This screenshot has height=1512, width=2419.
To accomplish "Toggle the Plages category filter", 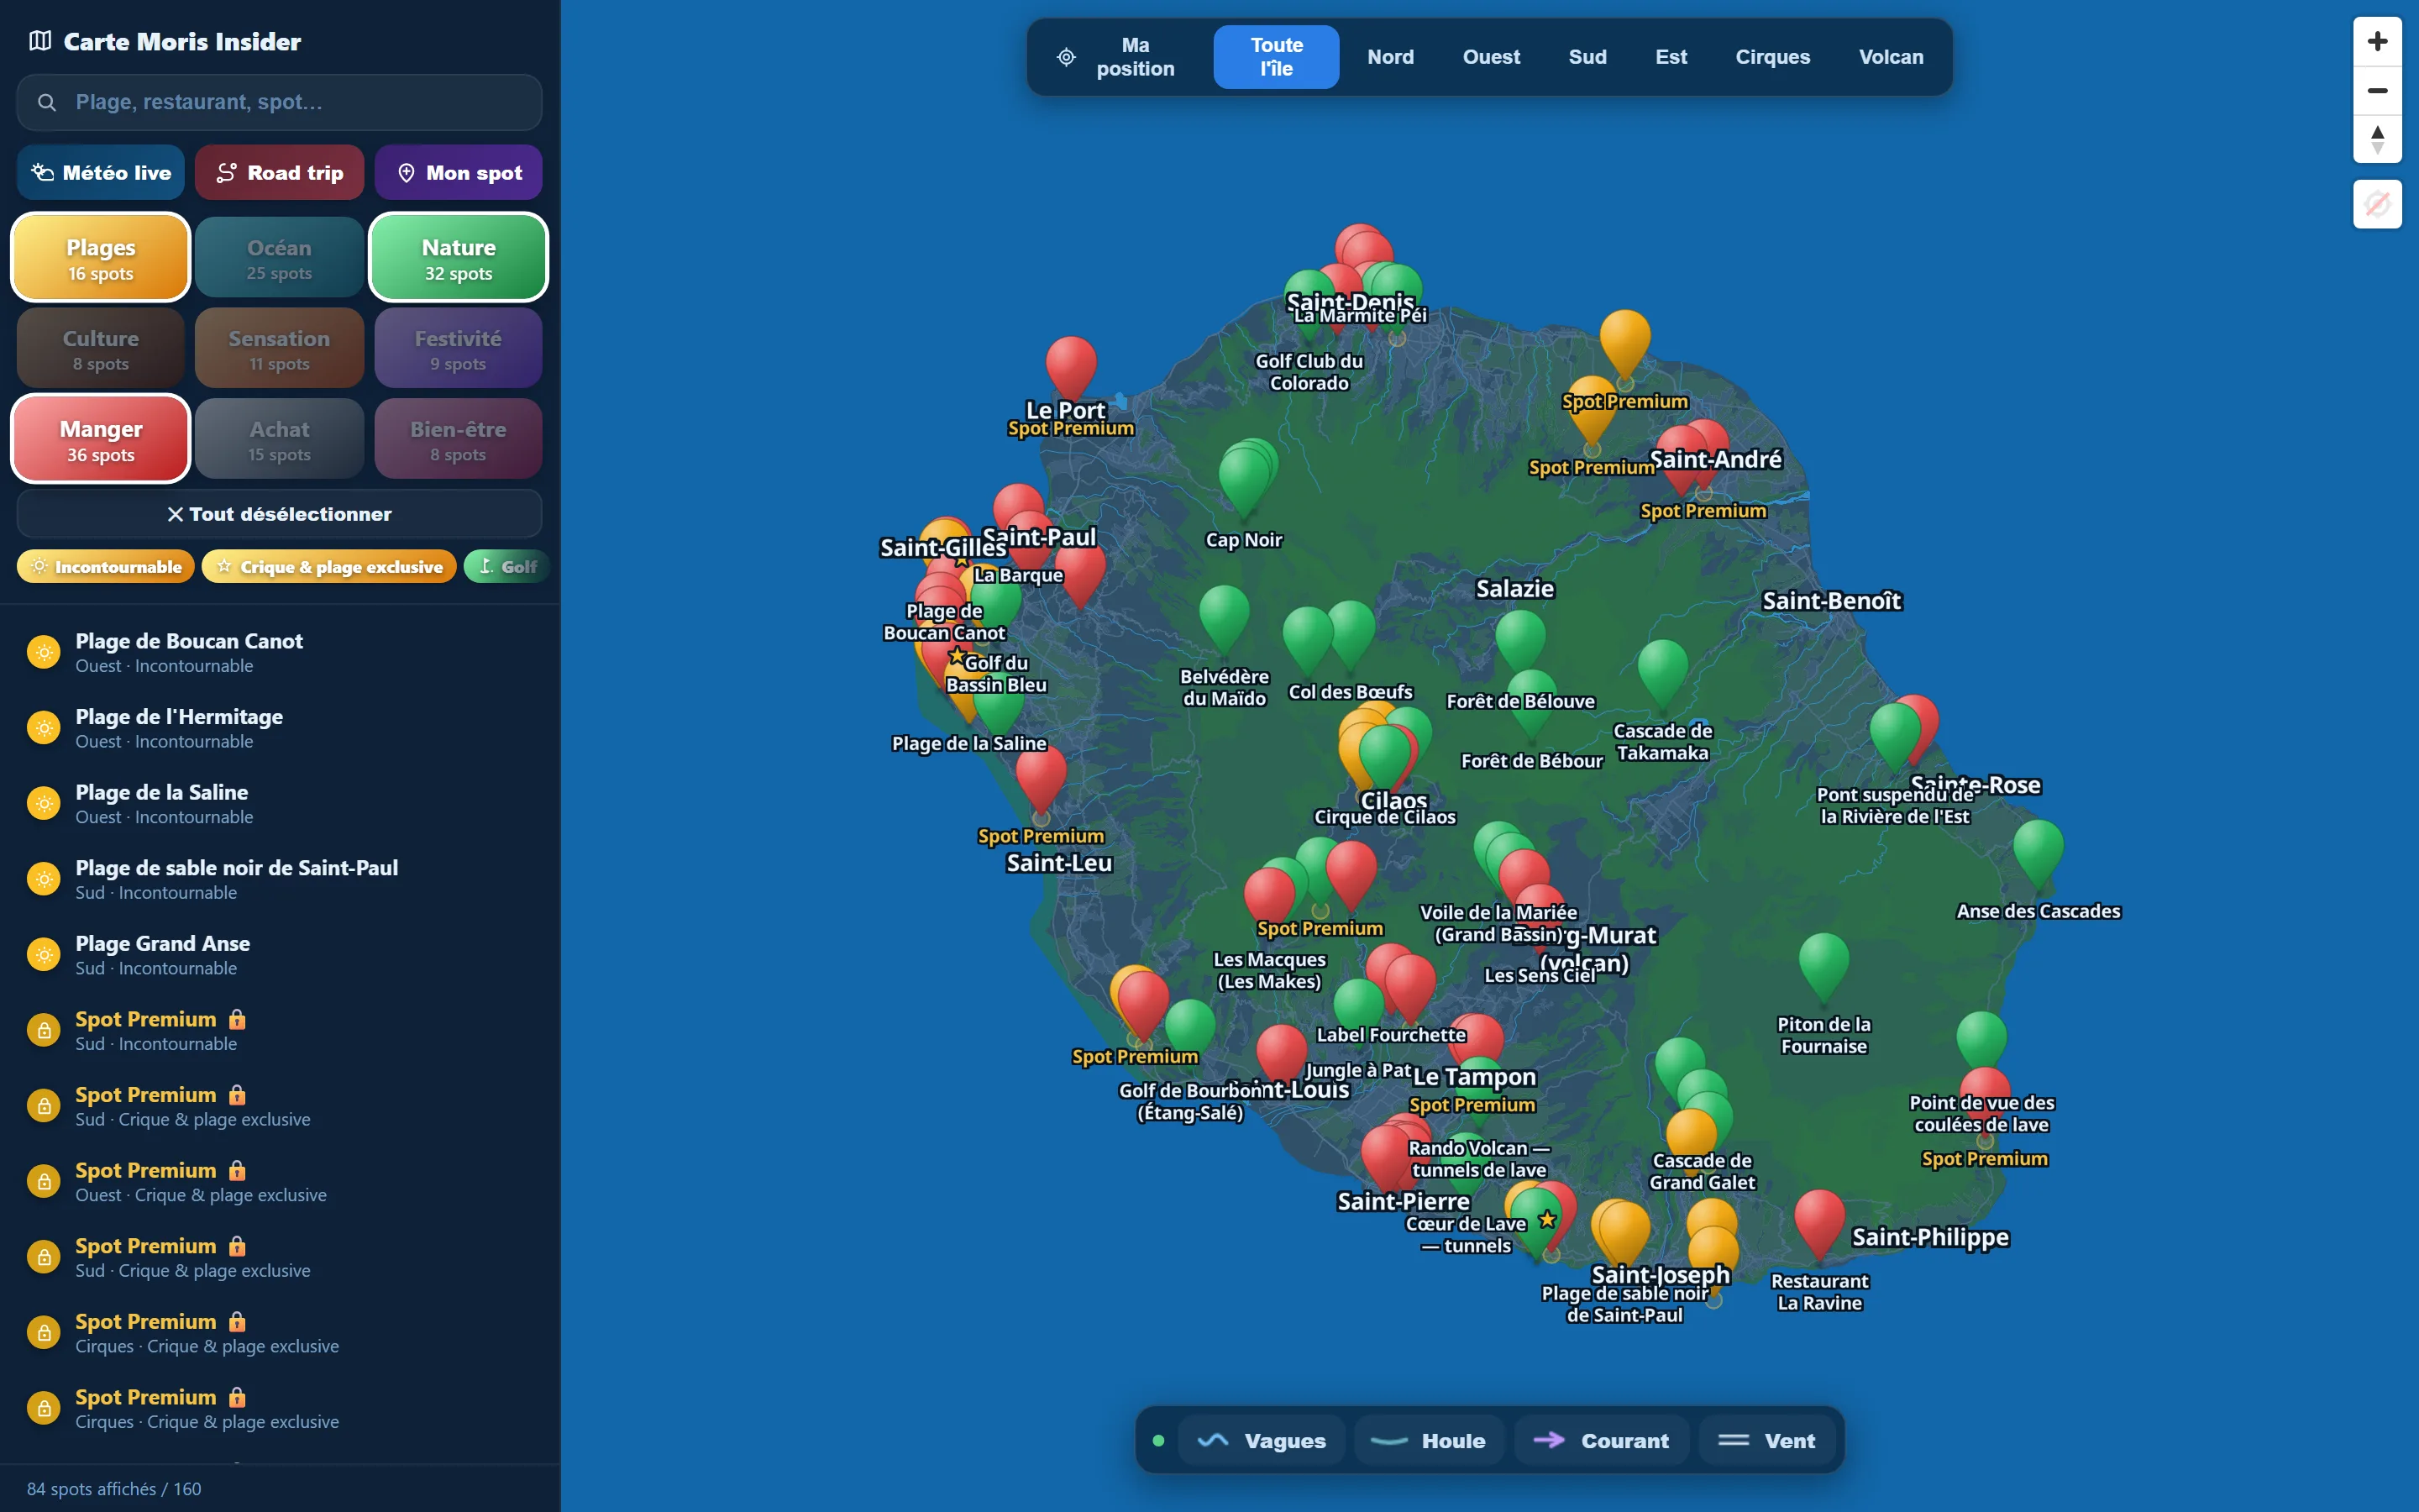I will coord(101,257).
